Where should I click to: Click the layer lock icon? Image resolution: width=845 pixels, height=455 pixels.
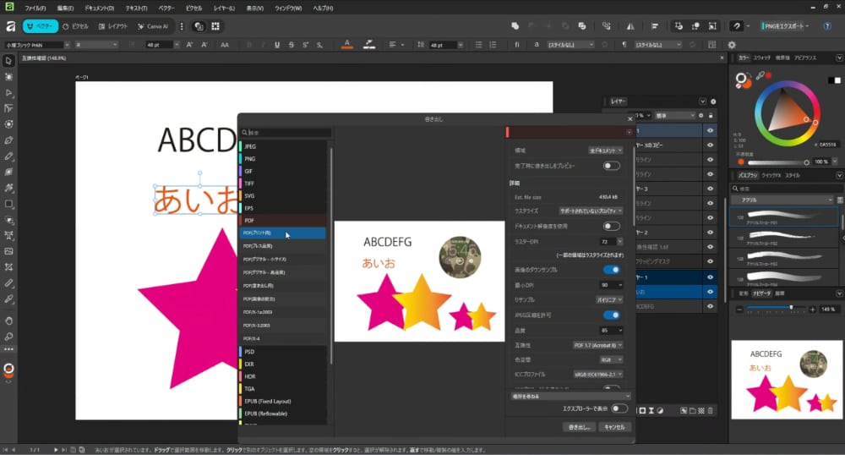(711, 115)
